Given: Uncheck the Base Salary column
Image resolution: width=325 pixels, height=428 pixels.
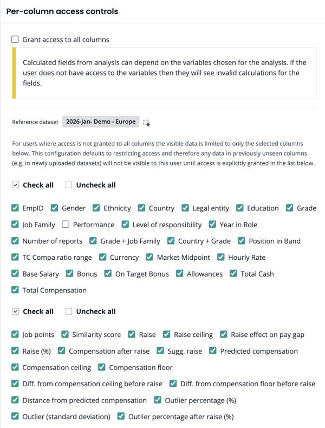Looking at the screenshot, I should tap(15, 274).
